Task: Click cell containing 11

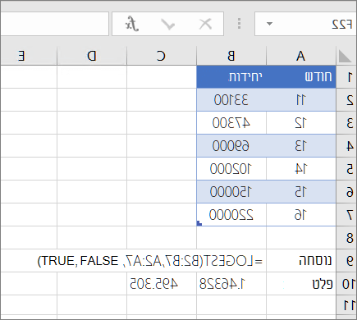Action: coord(301,100)
